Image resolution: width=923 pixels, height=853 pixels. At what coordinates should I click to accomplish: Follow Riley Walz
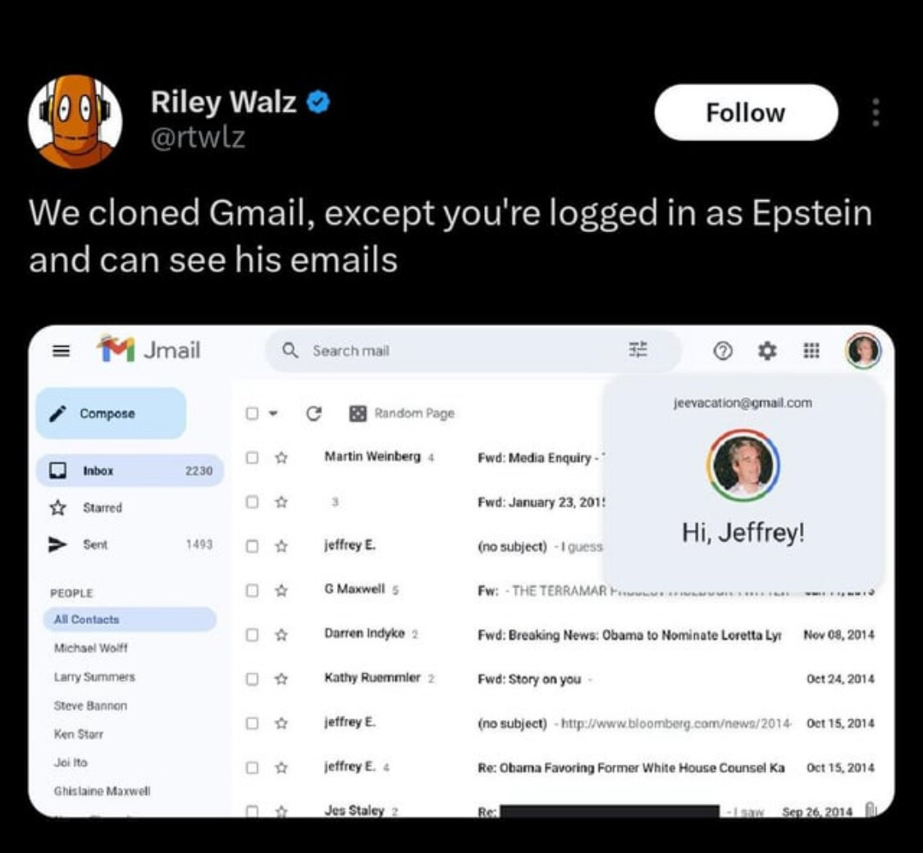(x=746, y=112)
